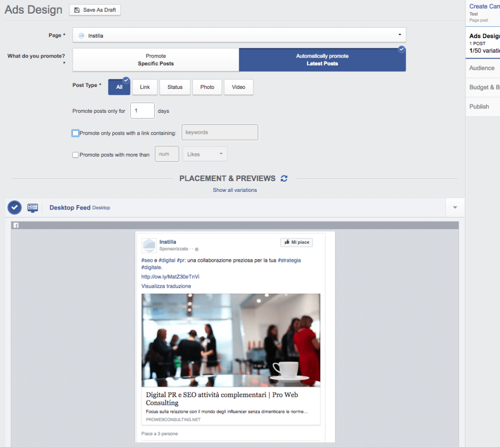
Task: Go to the Budget & Bidding step
Action: [x=484, y=87]
